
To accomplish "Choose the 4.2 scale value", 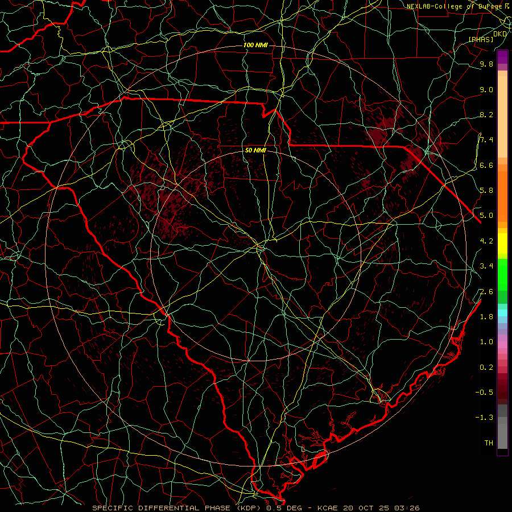I will 486,241.
